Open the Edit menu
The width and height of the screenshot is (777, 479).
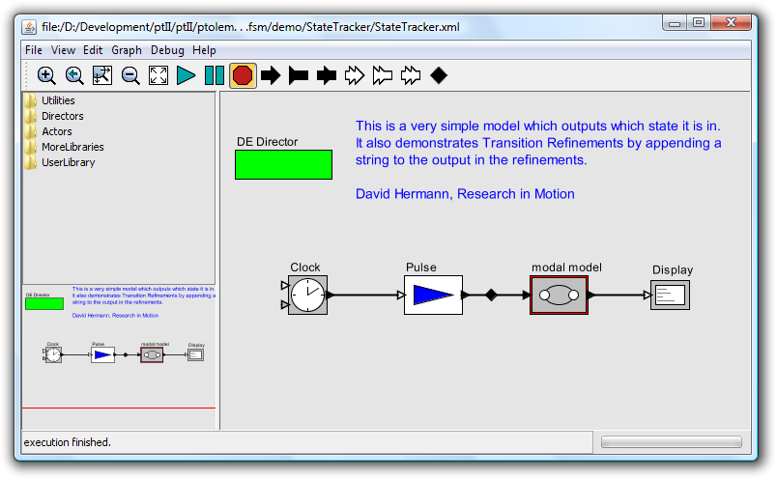(x=93, y=50)
